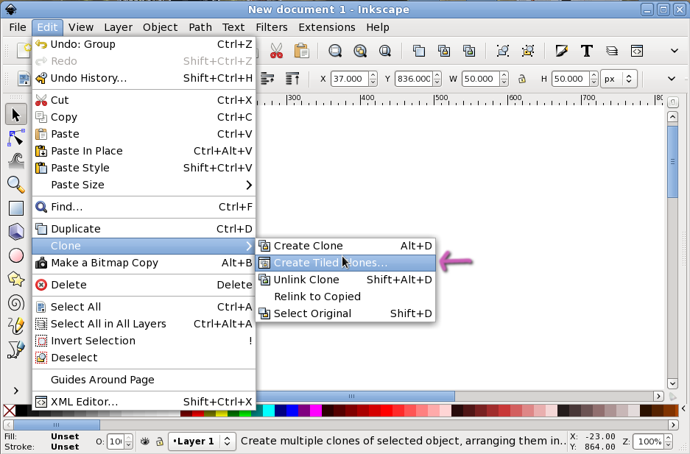Open Fill and Stroke dialog icon
Viewport: 690px width, 454px height.
pyautogui.click(x=562, y=51)
